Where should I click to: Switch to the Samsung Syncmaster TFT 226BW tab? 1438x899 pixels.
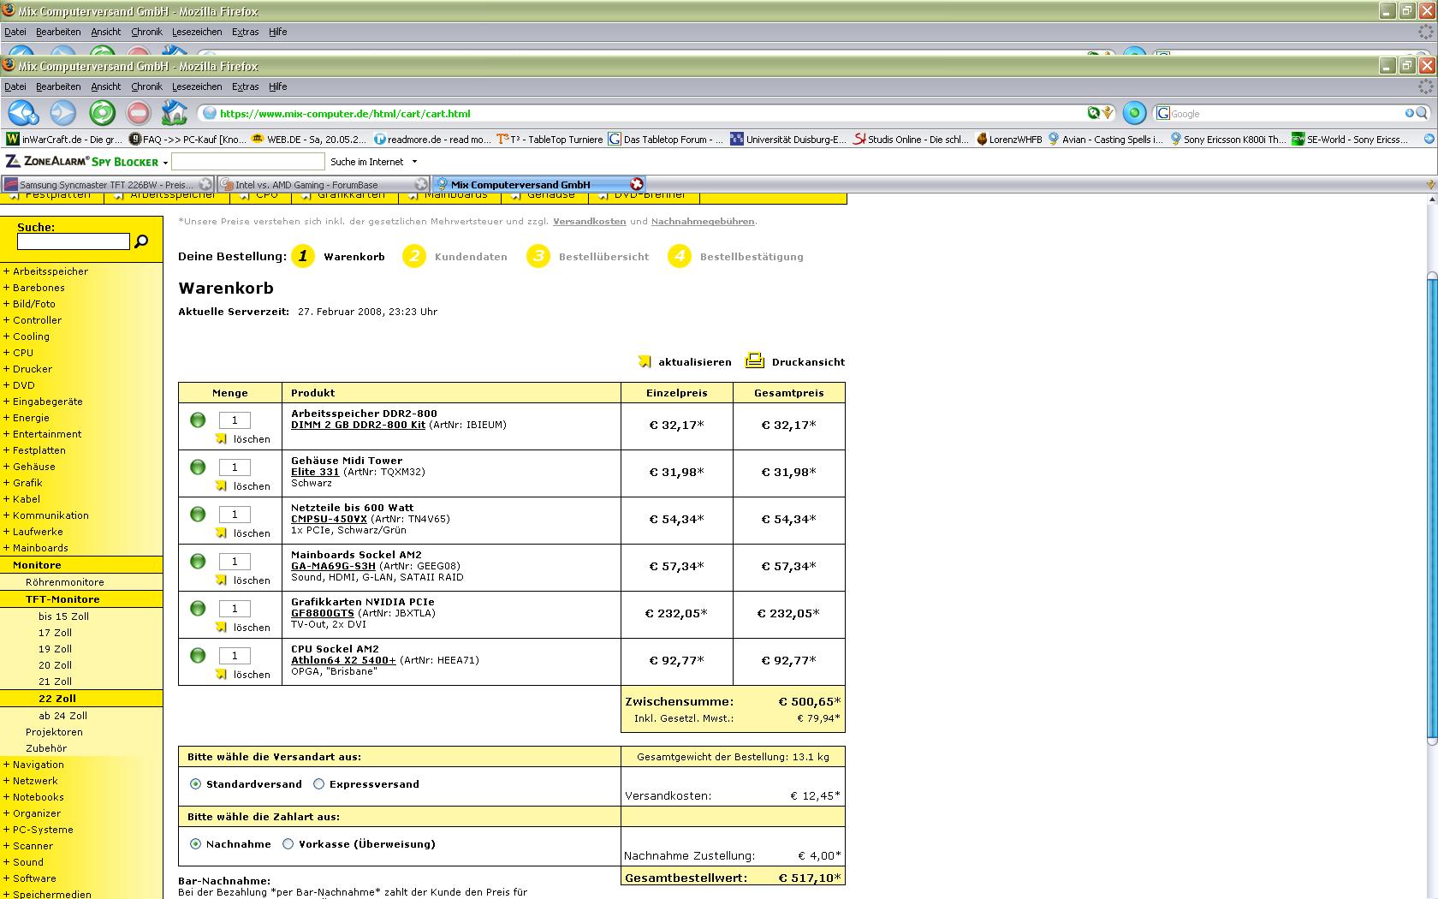tap(108, 184)
